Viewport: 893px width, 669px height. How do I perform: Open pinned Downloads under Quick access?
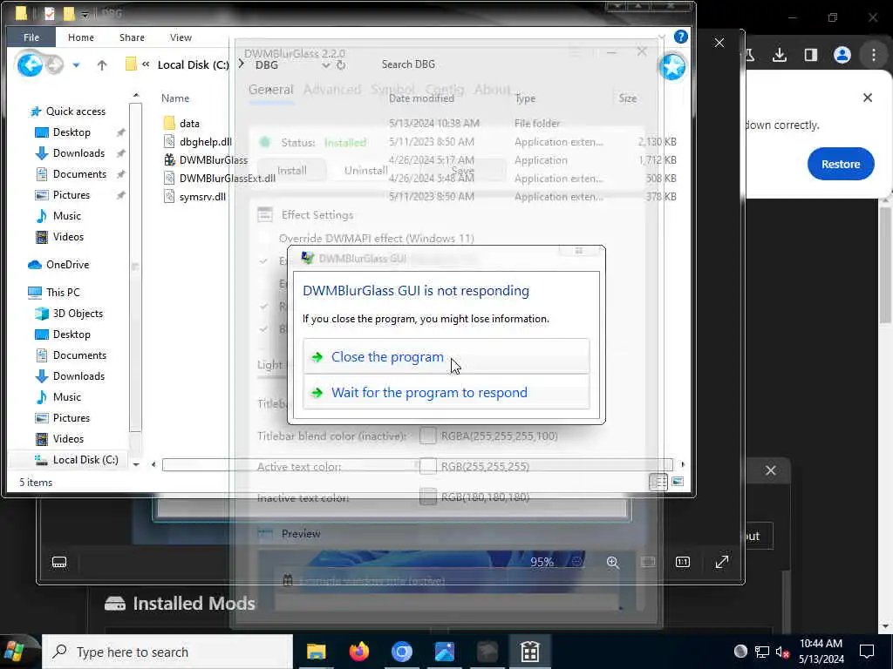click(x=78, y=153)
